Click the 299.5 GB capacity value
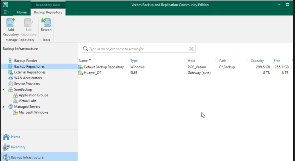Image resolution: width=295 pixels, height=161 pixels. (x=263, y=67)
